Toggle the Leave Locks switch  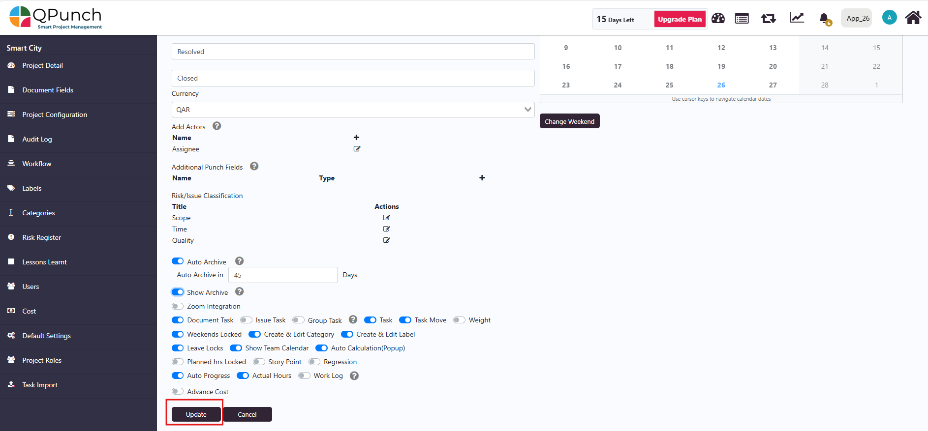point(178,348)
